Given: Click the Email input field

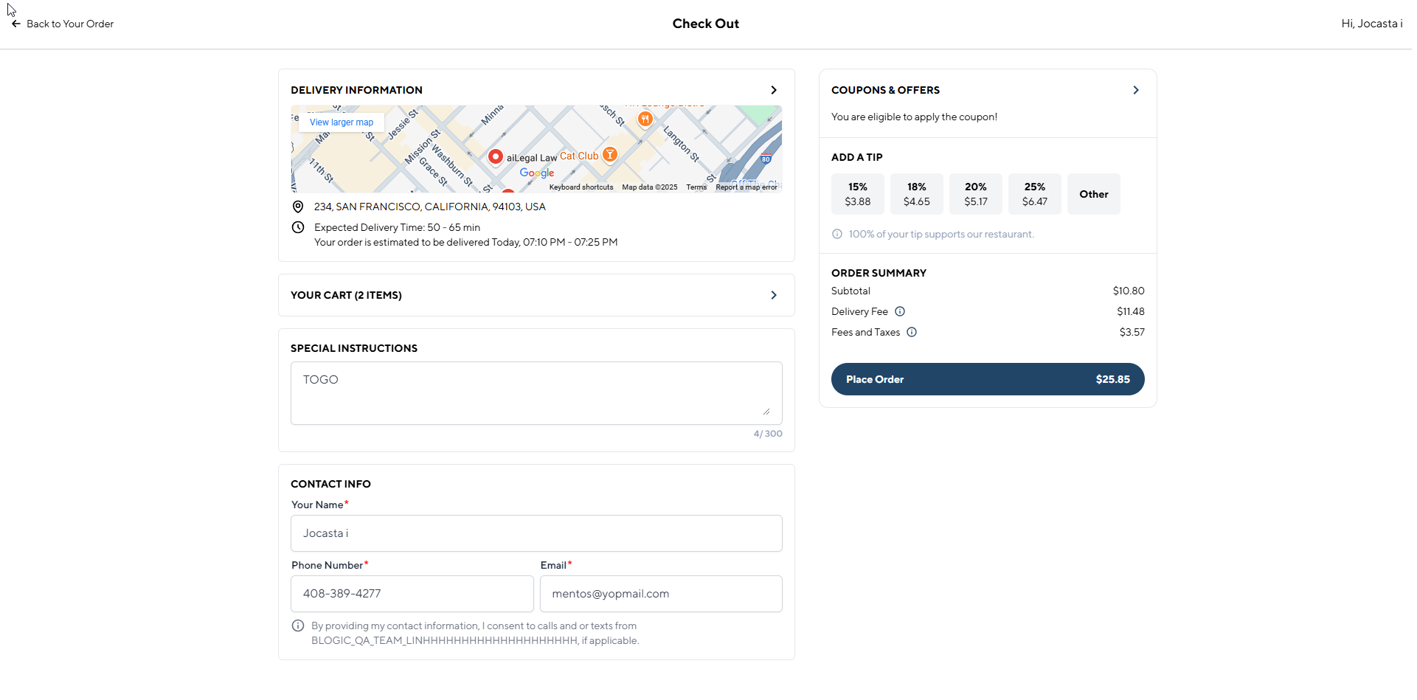Looking at the screenshot, I should 661,594.
